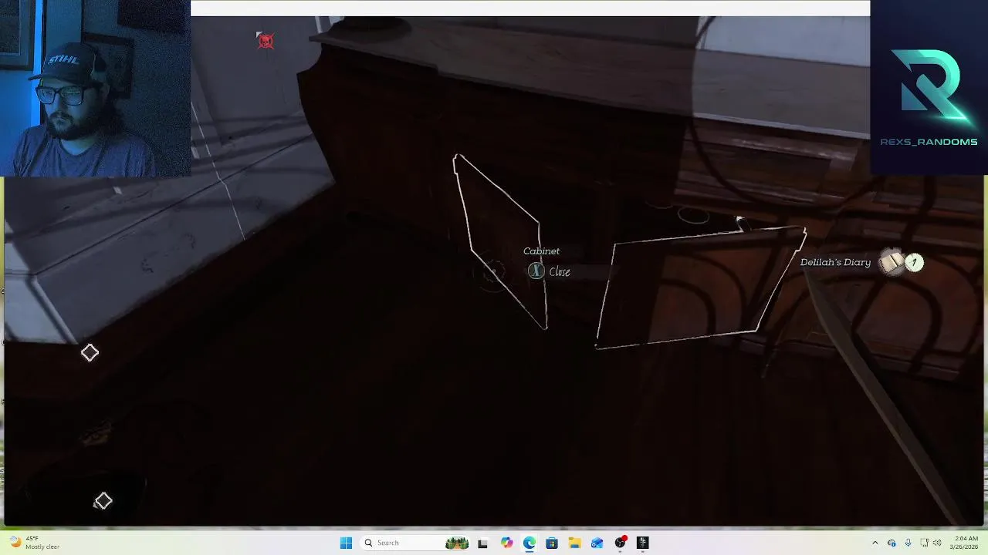Click the microphone tray icon

[x=908, y=543]
